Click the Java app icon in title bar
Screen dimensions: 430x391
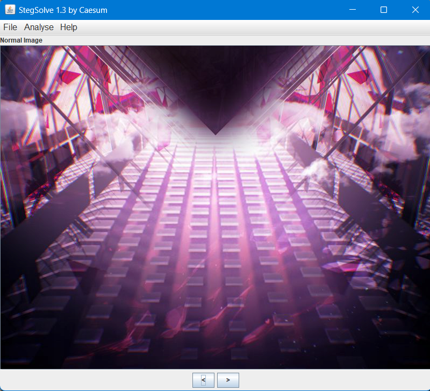(10, 10)
